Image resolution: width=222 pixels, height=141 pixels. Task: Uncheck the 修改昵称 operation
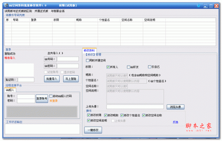coord(105,115)
